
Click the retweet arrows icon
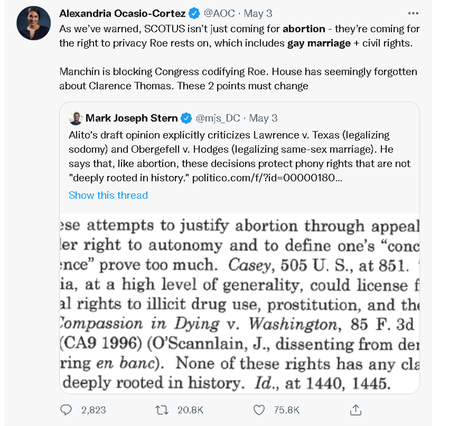(x=162, y=410)
